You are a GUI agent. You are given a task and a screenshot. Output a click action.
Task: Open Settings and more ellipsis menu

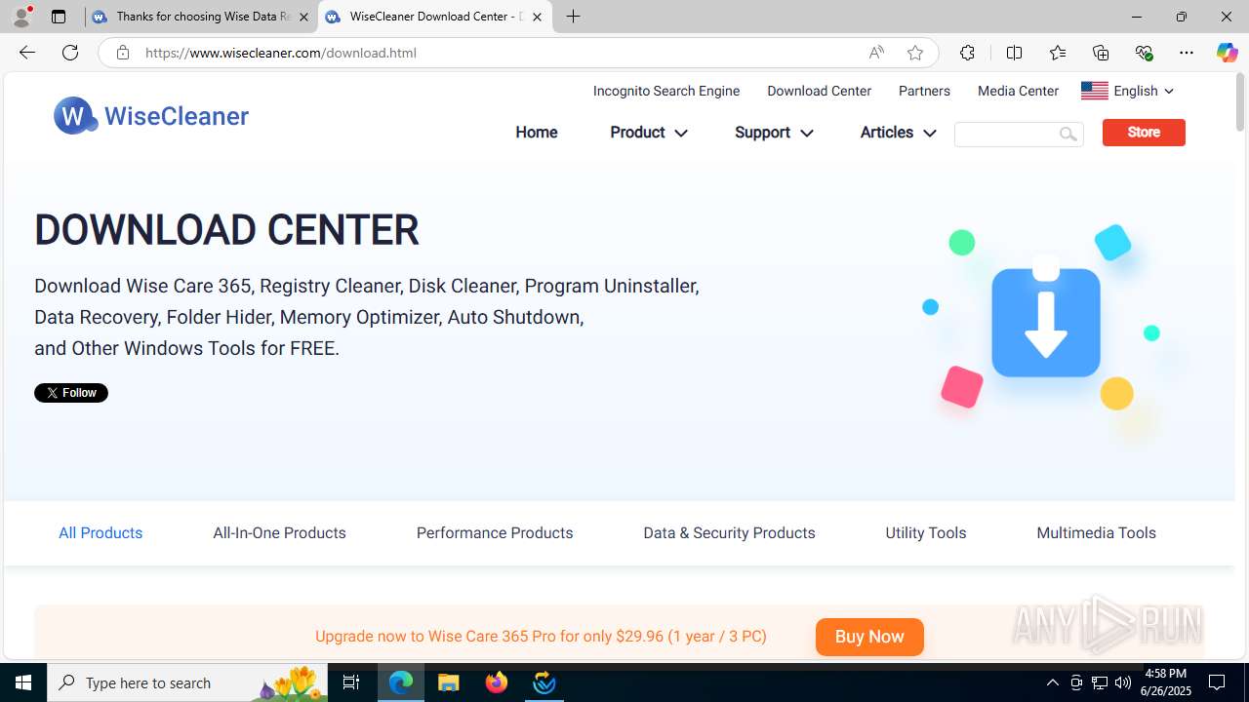(x=1186, y=53)
